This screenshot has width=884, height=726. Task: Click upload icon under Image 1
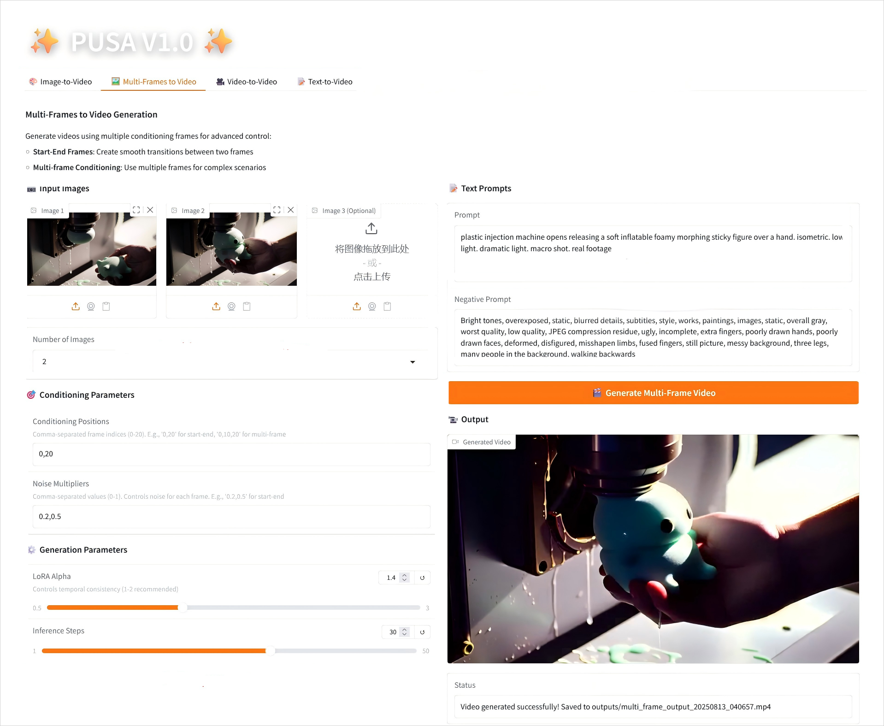[x=76, y=306]
